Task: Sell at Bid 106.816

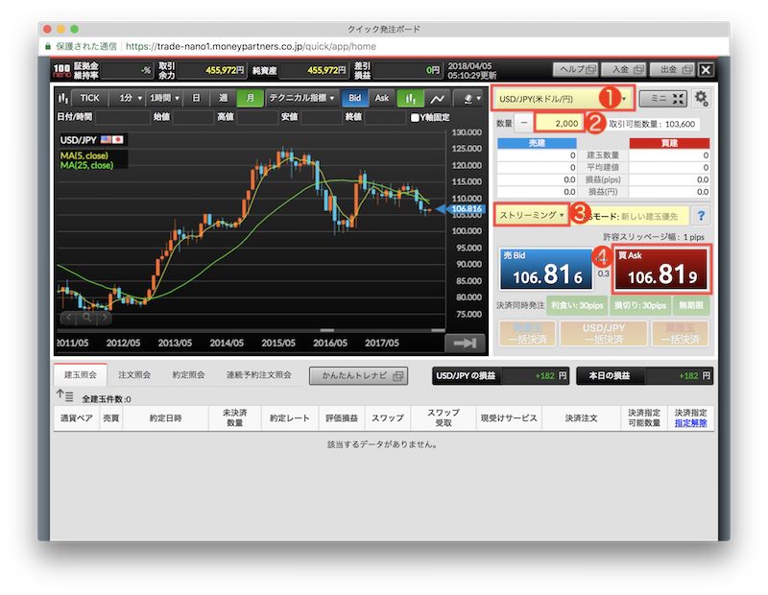Action: coord(546,270)
